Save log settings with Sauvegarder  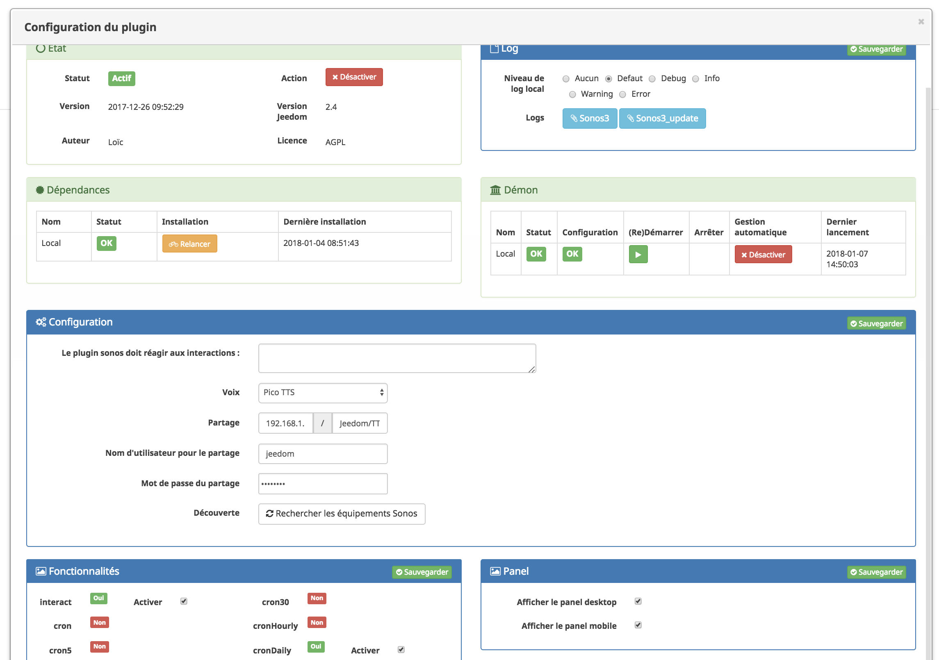coord(876,49)
